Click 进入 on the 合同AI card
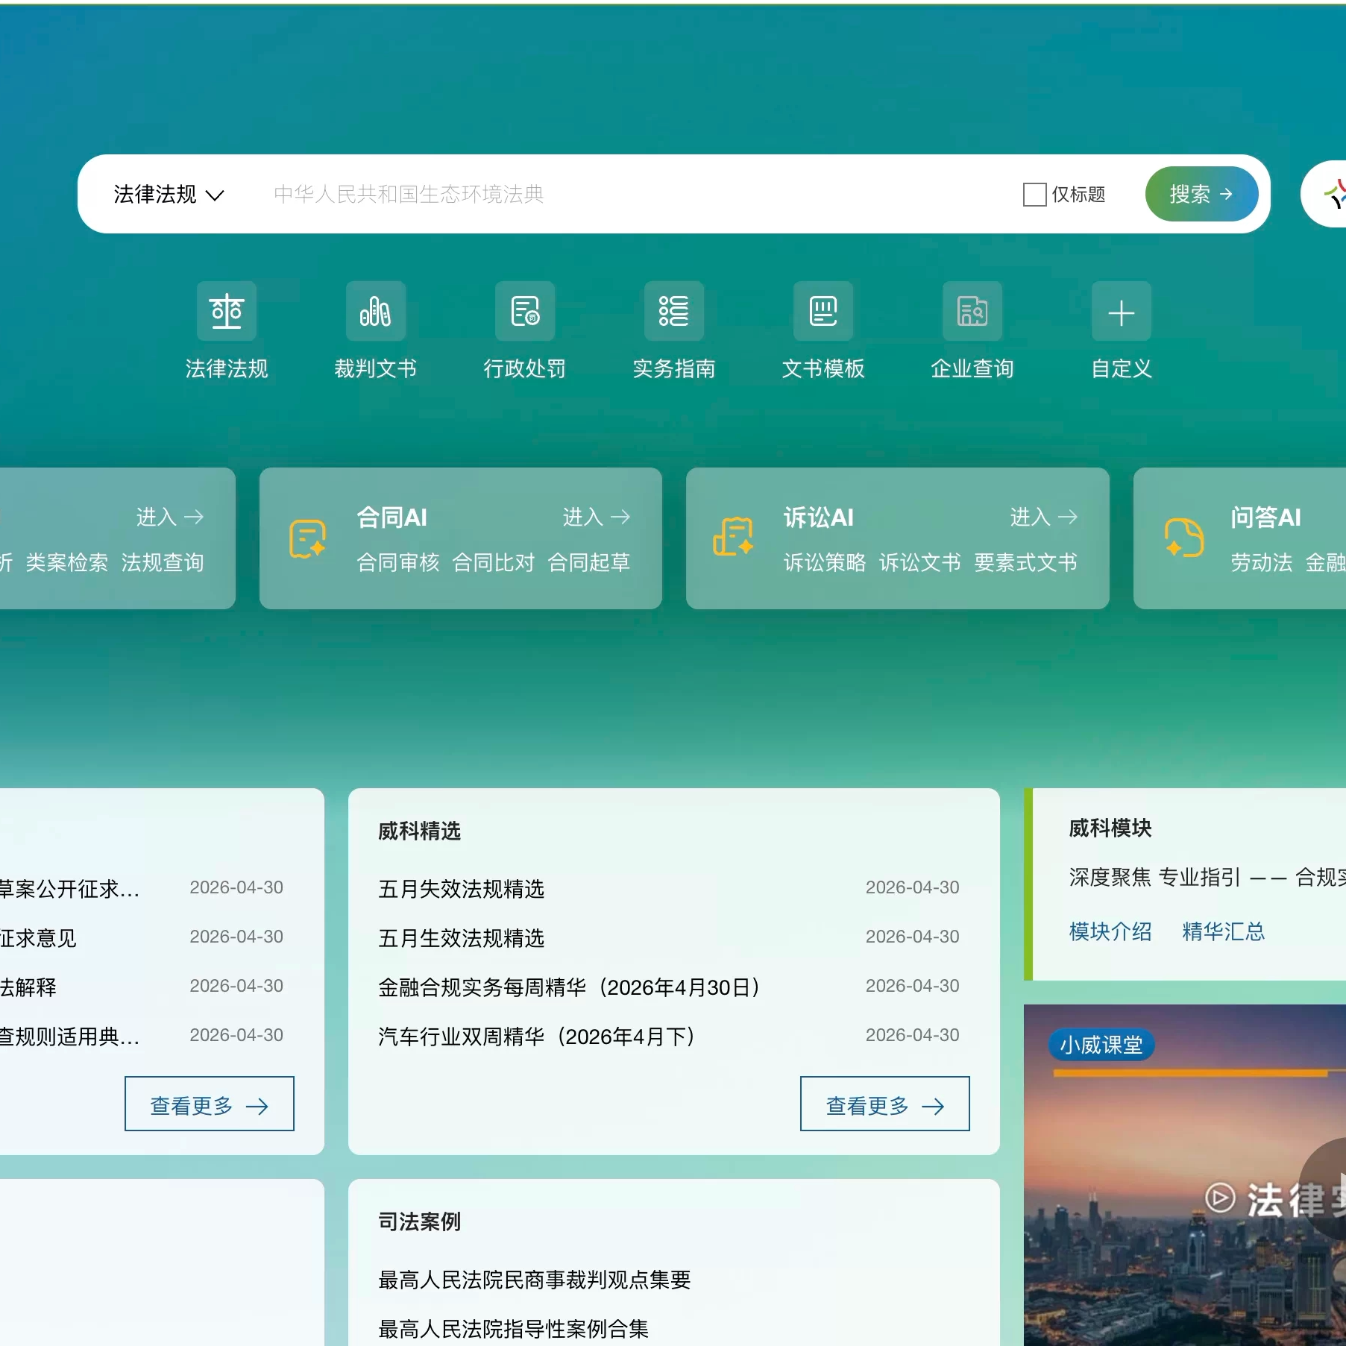Viewport: 1346px width, 1346px height. coord(597,517)
